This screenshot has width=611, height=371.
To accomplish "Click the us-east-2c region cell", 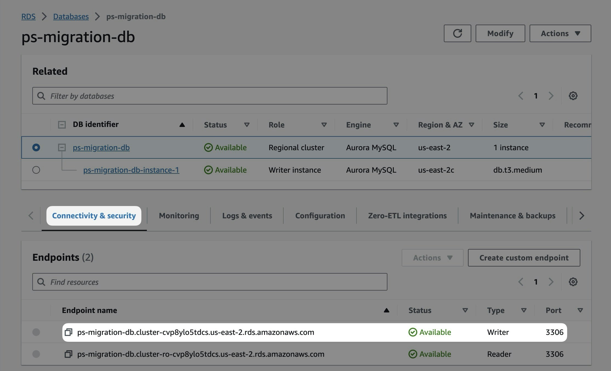I will (436, 170).
